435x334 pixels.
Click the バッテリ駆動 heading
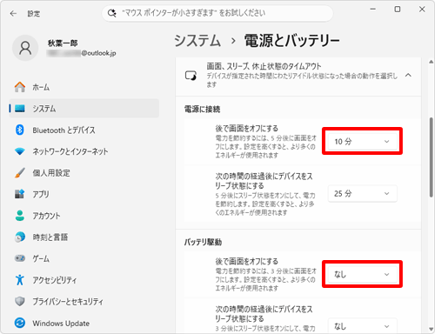point(203,242)
